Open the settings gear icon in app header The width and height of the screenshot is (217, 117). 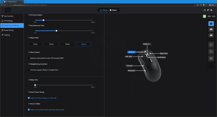(211, 10)
